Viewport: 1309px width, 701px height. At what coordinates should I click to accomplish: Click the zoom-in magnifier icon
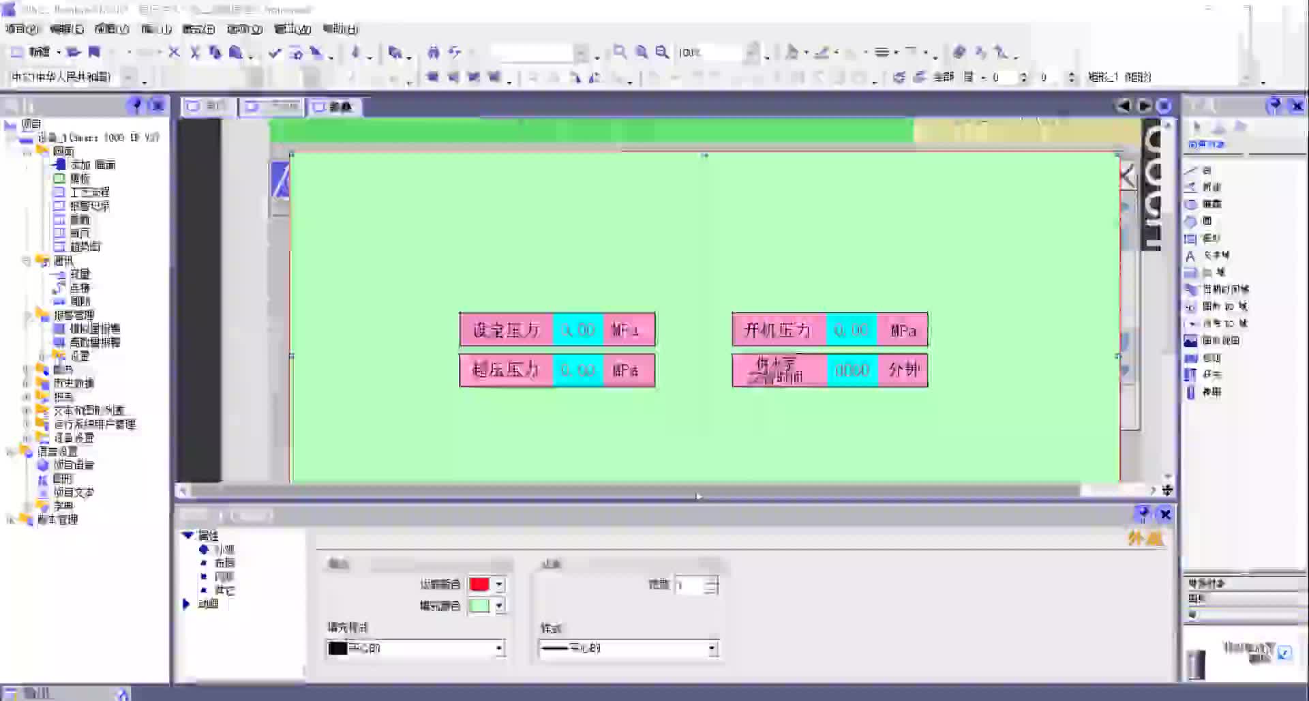(642, 52)
